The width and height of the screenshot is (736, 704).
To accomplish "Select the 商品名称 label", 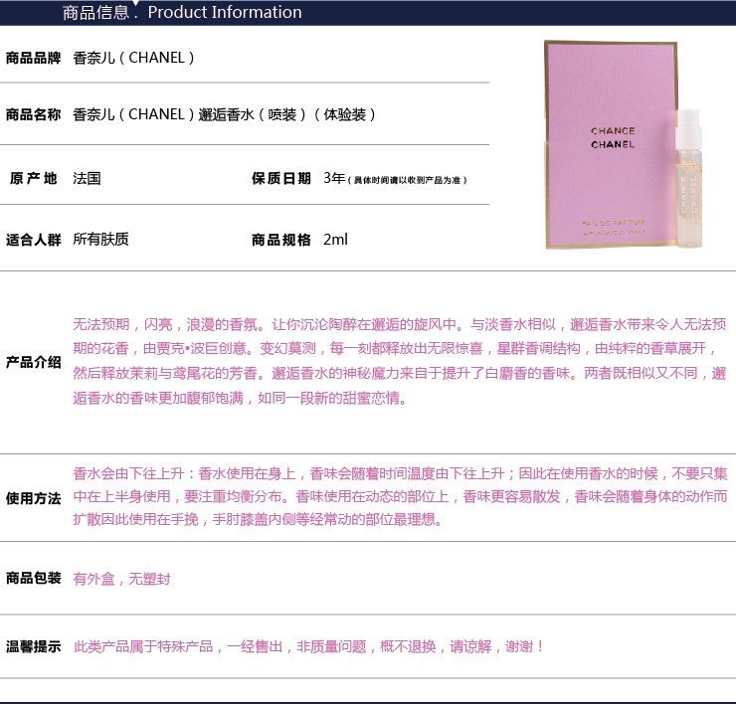I will click(33, 114).
